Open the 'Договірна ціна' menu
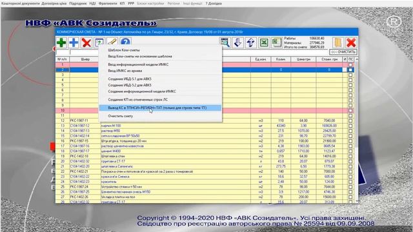The height and width of the screenshot is (232, 413). [x=54, y=3]
